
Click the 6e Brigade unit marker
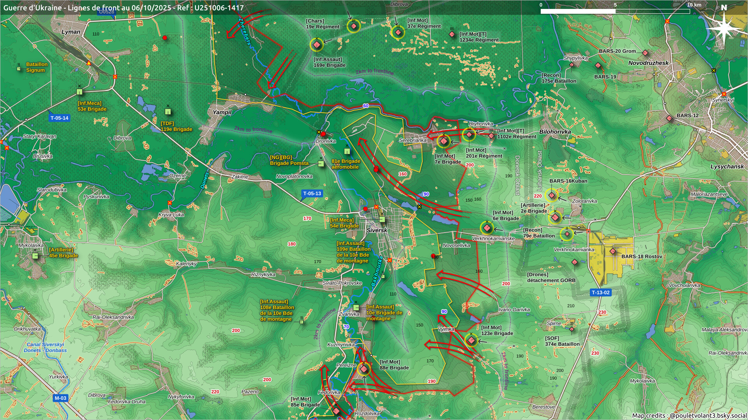(487, 228)
